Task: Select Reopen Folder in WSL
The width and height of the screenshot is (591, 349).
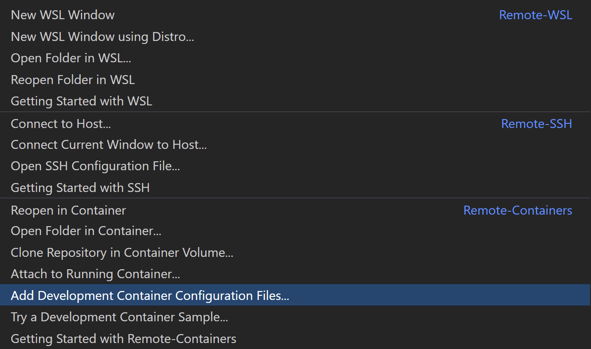Action: (73, 80)
